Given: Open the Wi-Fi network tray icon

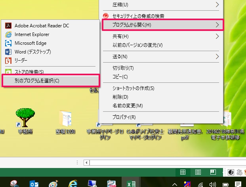Looking at the screenshot, I should point(200,185).
